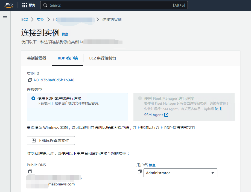Copy the username with the copy icon

(140, 171)
